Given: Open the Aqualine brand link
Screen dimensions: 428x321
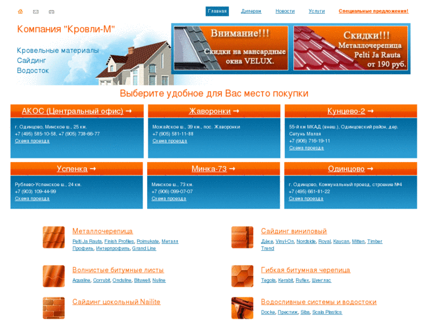Looking at the screenshot, I should [81, 280].
